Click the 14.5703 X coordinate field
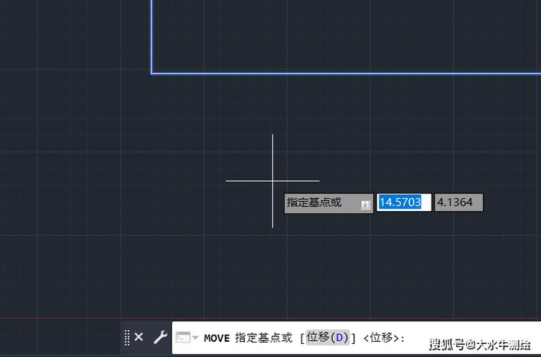Image resolution: width=541 pixels, height=357 pixels. pyautogui.click(x=404, y=203)
